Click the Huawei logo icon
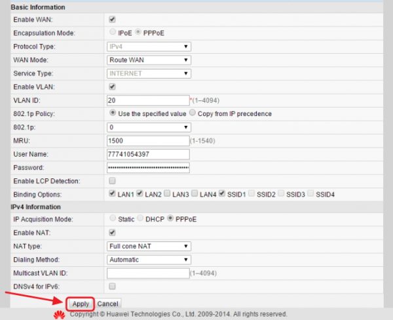The image size is (393, 320). (60, 315)
